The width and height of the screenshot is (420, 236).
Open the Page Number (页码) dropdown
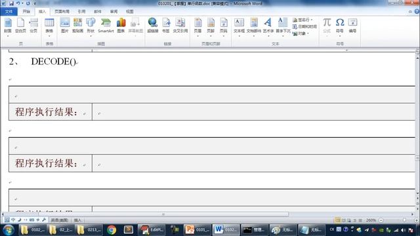[x=224, y=27]
